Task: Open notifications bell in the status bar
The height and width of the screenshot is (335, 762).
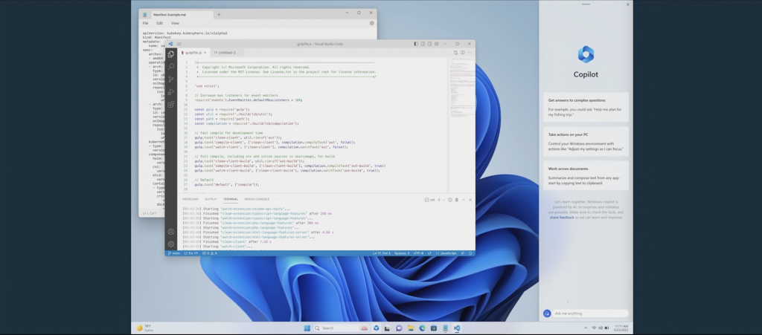Action: pyautogui.click(x=470, y=253)
